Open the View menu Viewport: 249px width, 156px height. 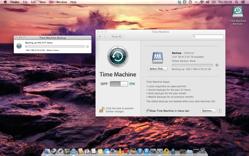(x=43, y=2)
